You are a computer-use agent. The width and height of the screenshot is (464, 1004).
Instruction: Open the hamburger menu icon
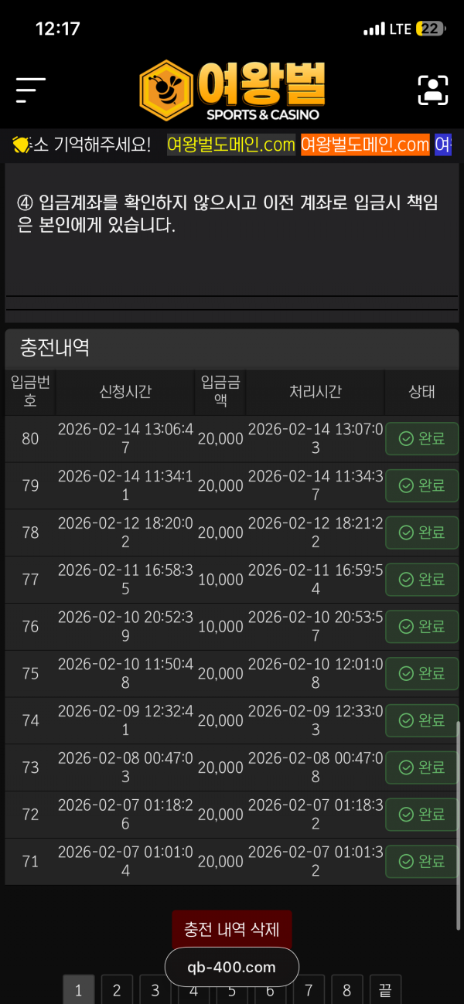pos(30,90)
